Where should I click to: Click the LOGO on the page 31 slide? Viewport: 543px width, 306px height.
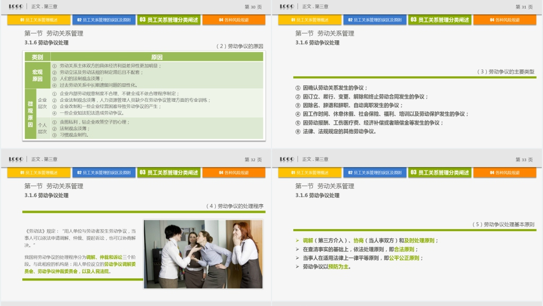287,6
